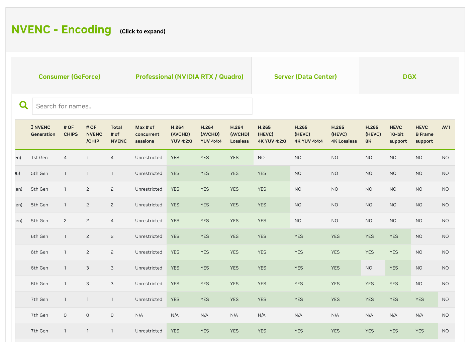
Task: Click the H.265 (HEVC) 4K YUV 4:4:4 header
Action: [x=308, y=134]
